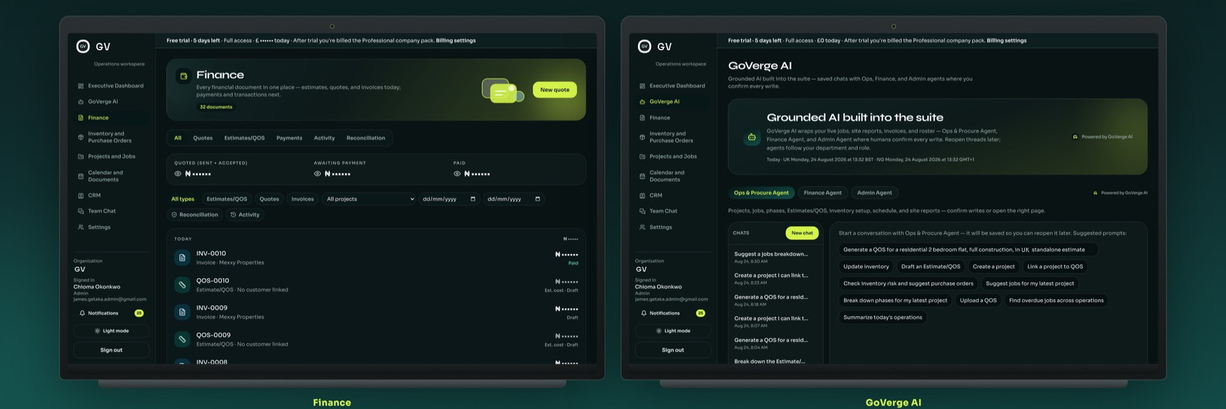This screenshot has height=409, width=1226.
Task: Click the Settings icon in GoVerge AI screen sidebar
Action: click(642, 227)
